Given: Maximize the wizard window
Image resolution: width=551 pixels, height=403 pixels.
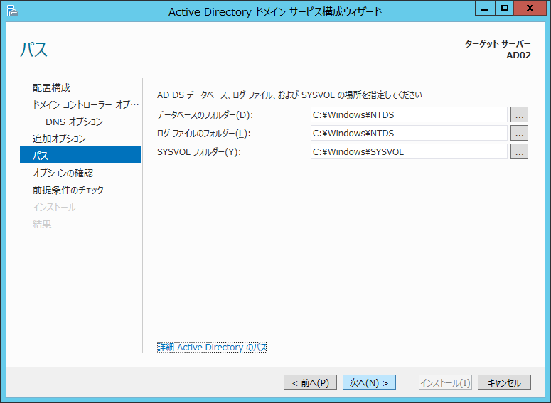Looking at the screenshot, I should [x=505, y=9].
